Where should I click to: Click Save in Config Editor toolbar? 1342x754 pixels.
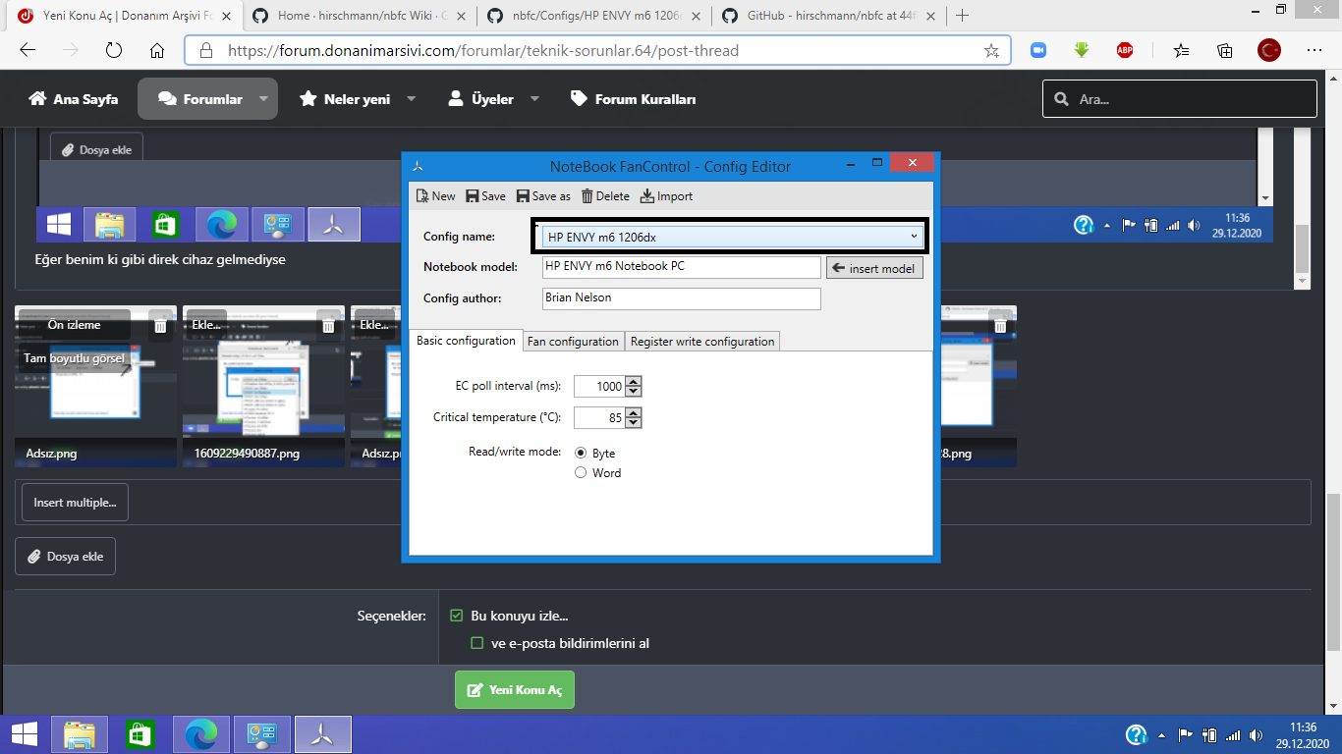tap(485, 196)
